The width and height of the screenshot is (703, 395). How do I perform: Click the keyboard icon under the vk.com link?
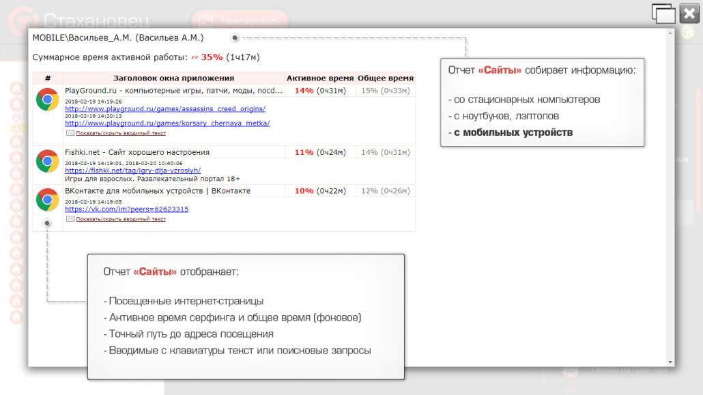(x=70, y=219)
